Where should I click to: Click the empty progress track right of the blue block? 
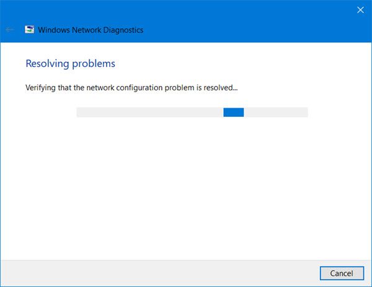click(276, 112)
